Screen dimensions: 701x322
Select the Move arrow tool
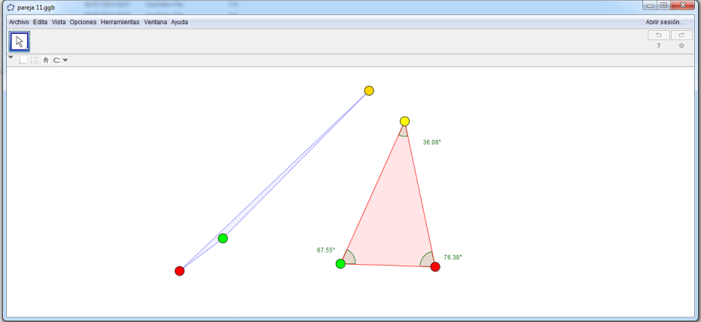(19, 41)
